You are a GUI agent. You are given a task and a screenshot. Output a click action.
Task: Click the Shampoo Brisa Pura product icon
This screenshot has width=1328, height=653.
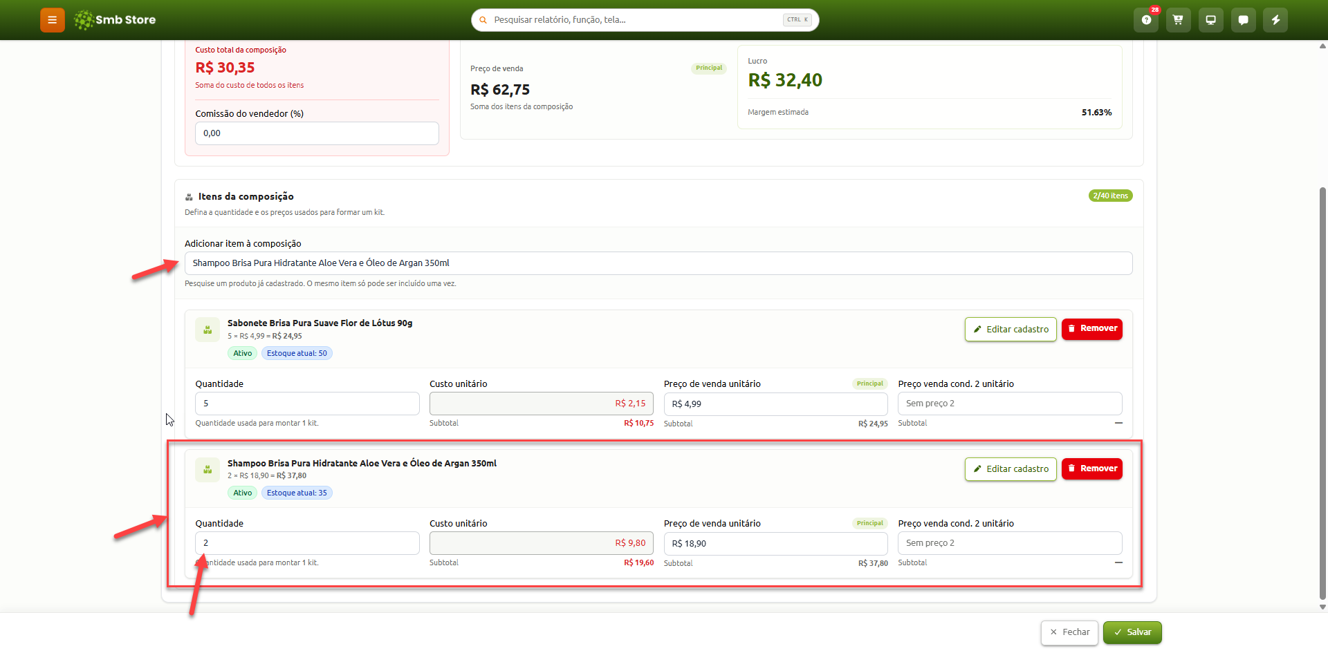207,470
